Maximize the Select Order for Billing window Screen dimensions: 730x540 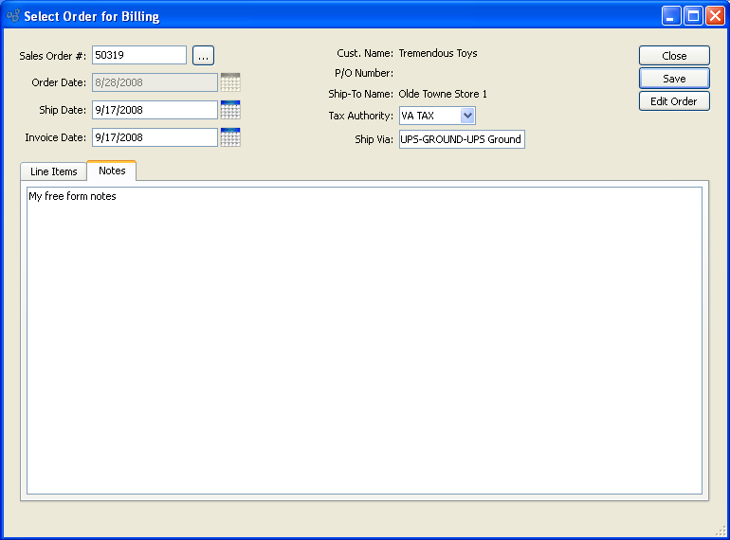pos(693,16)
